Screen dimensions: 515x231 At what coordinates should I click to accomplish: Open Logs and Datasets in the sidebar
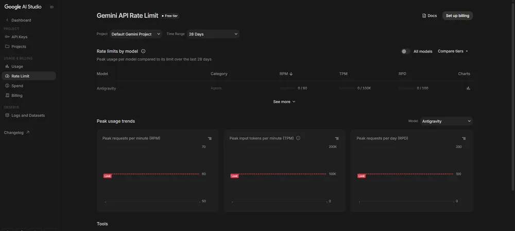pos(28,115)
